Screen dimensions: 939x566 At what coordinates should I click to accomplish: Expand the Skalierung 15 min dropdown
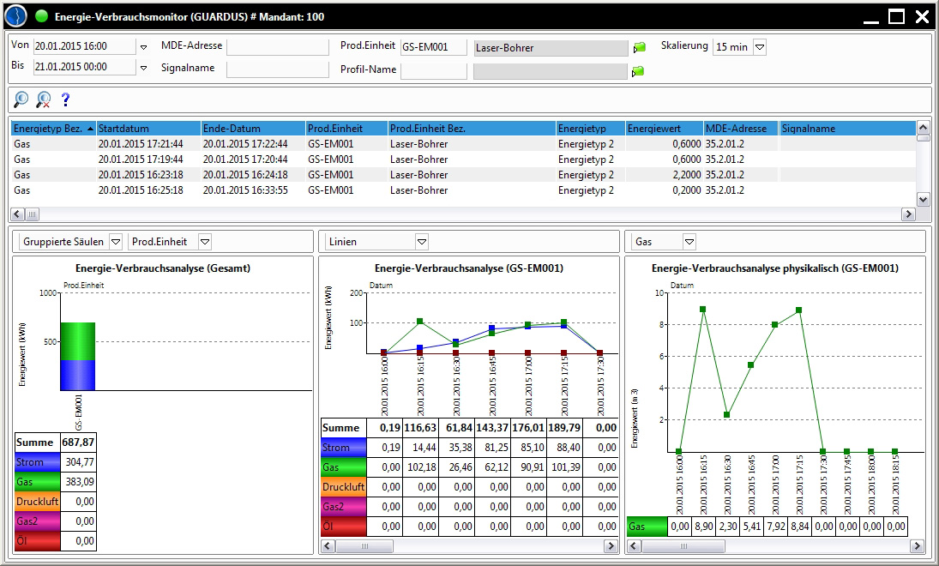tap(759, 47)
